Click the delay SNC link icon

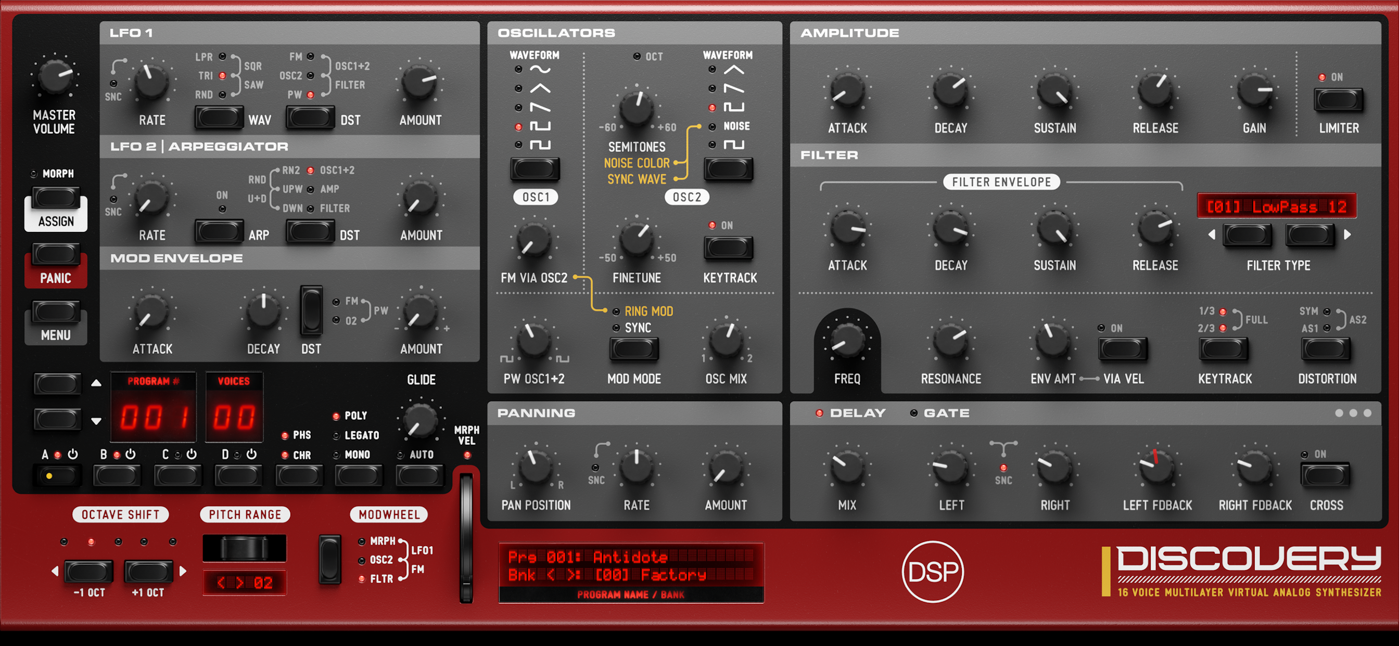(x=1003, y=448)
